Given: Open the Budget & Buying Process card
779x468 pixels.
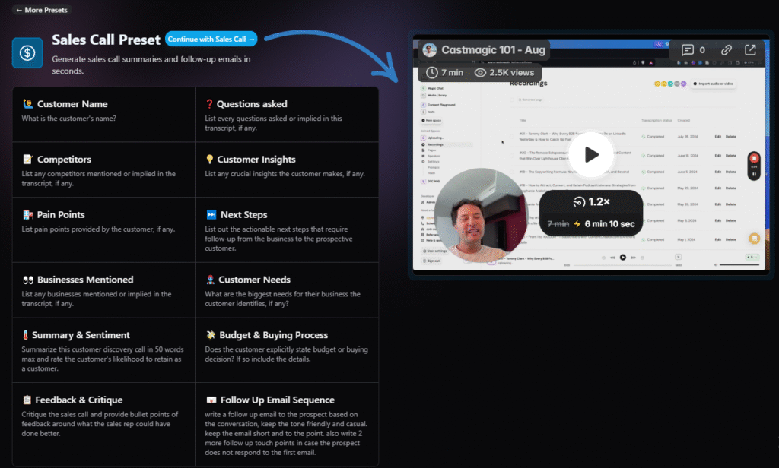Looking at the screenshot, I should 286,349.
